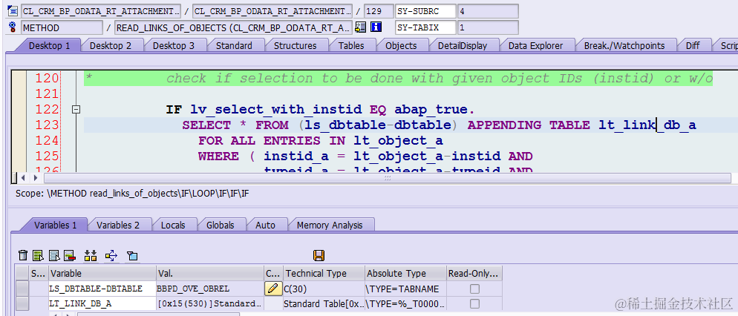Switch to Desktop 2 tab
This screenshot has height=316, width=738.
(111, 45)
